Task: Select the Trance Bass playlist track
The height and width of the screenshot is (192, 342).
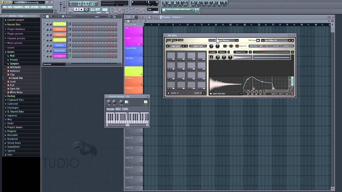Action: pyautogui.click(x=134, y=51)
